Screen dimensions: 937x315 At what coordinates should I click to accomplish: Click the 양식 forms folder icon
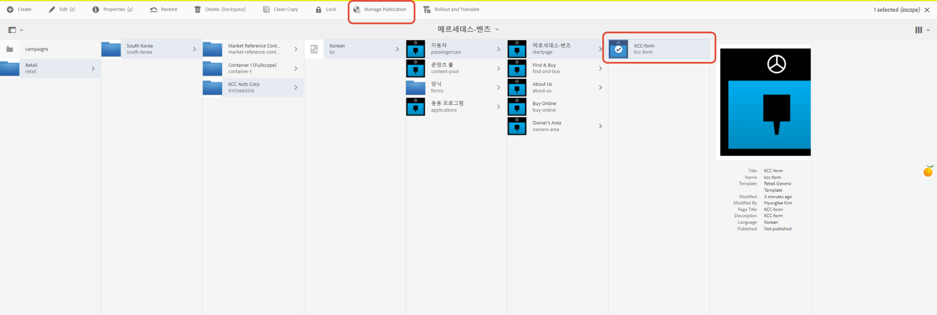415,87
